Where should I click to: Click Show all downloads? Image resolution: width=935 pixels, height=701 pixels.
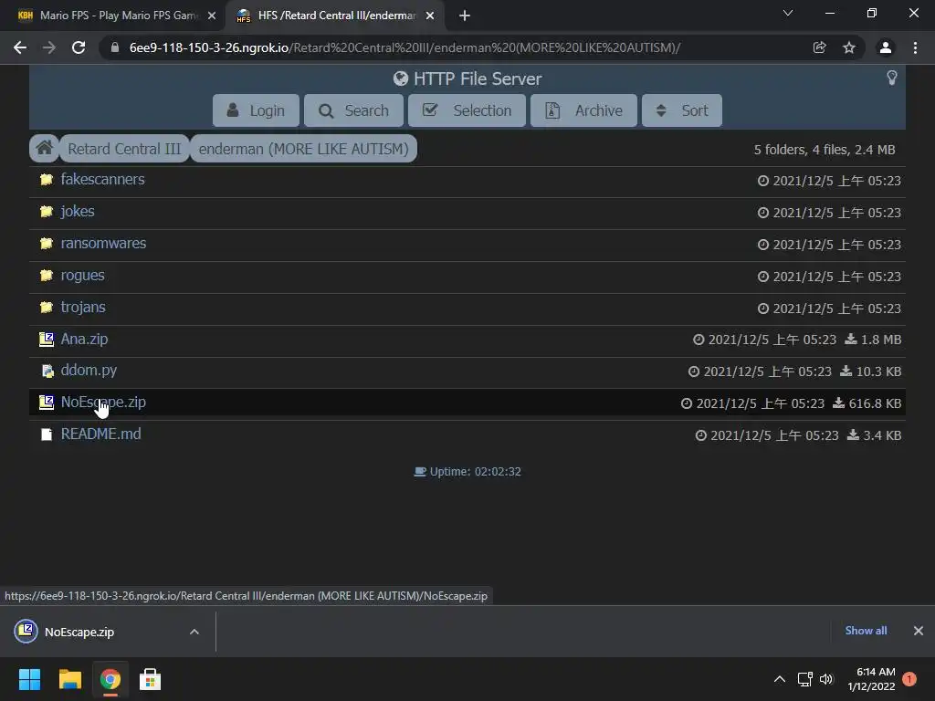(x=866, y=631)
